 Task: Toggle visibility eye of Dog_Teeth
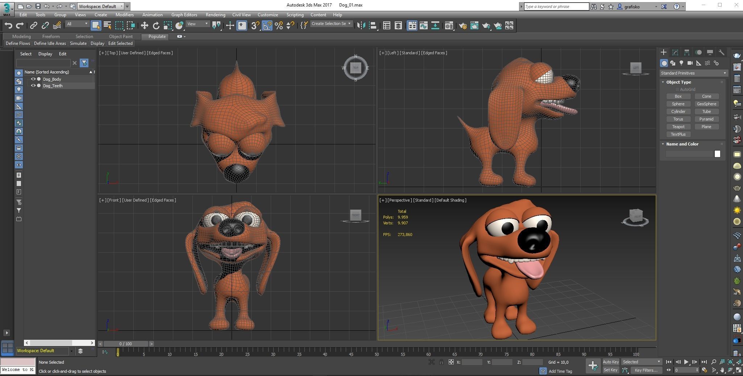(33, 86)
